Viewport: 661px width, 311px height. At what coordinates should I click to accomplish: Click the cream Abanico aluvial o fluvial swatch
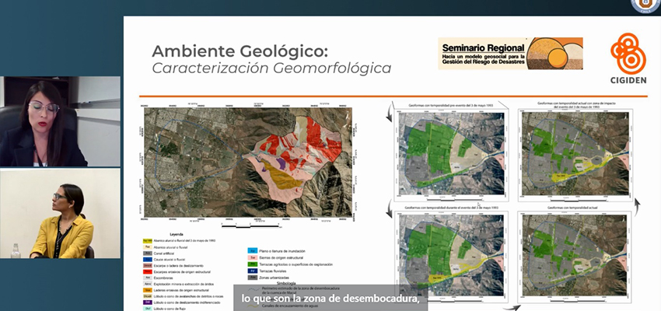(x=147, y=247)
